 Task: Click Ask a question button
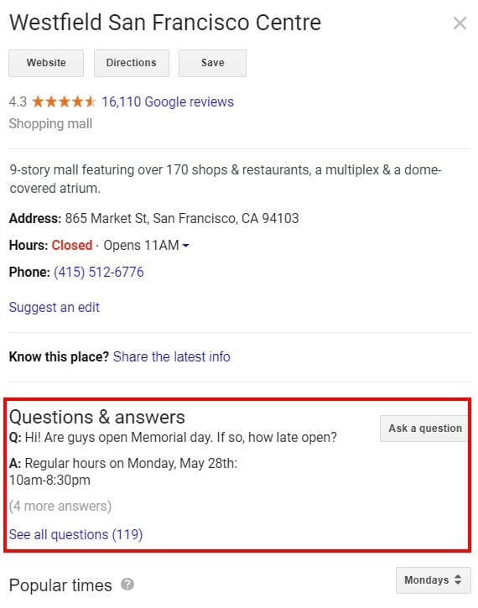[425, 429]
